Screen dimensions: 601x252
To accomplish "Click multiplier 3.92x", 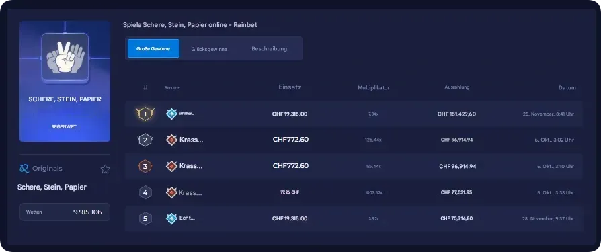I will (x=373, y=218).
